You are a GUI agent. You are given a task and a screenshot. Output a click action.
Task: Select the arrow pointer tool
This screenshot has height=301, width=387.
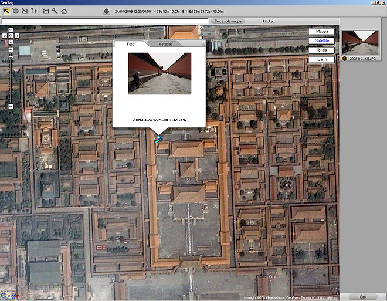(6, 11)
